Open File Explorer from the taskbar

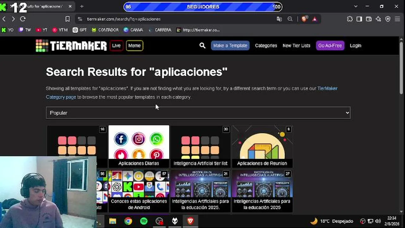113,221
